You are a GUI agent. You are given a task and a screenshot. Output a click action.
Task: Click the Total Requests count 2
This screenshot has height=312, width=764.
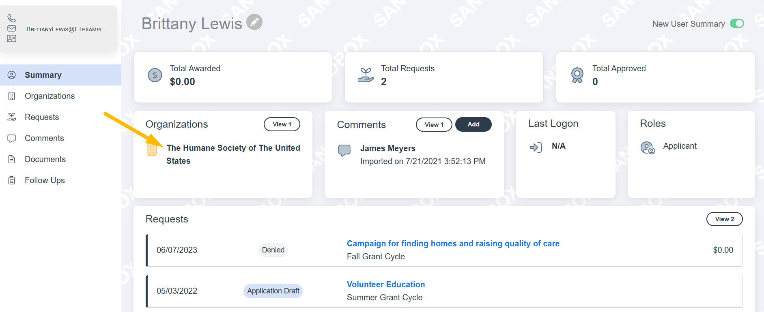(384, 81)
